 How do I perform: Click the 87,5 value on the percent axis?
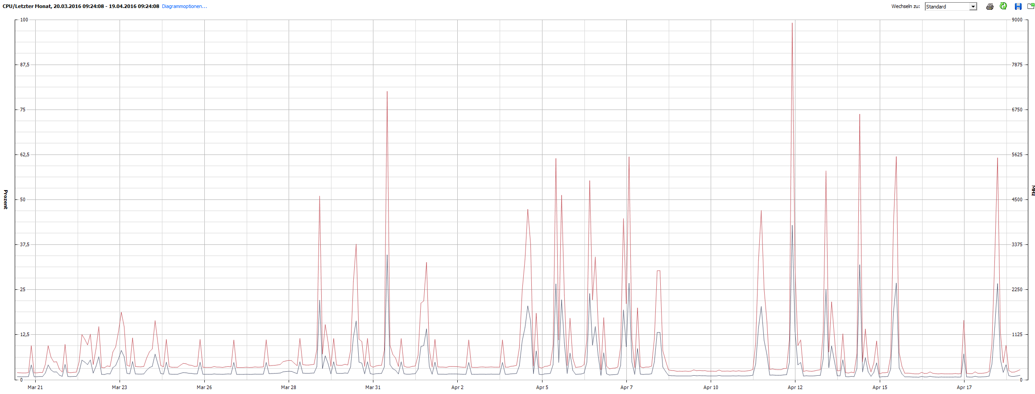(x=25, y=65)
